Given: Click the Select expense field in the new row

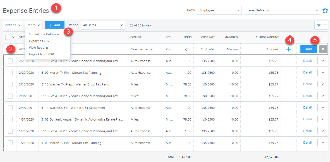Looking at the screenshot, I should [x=145, y=49].
